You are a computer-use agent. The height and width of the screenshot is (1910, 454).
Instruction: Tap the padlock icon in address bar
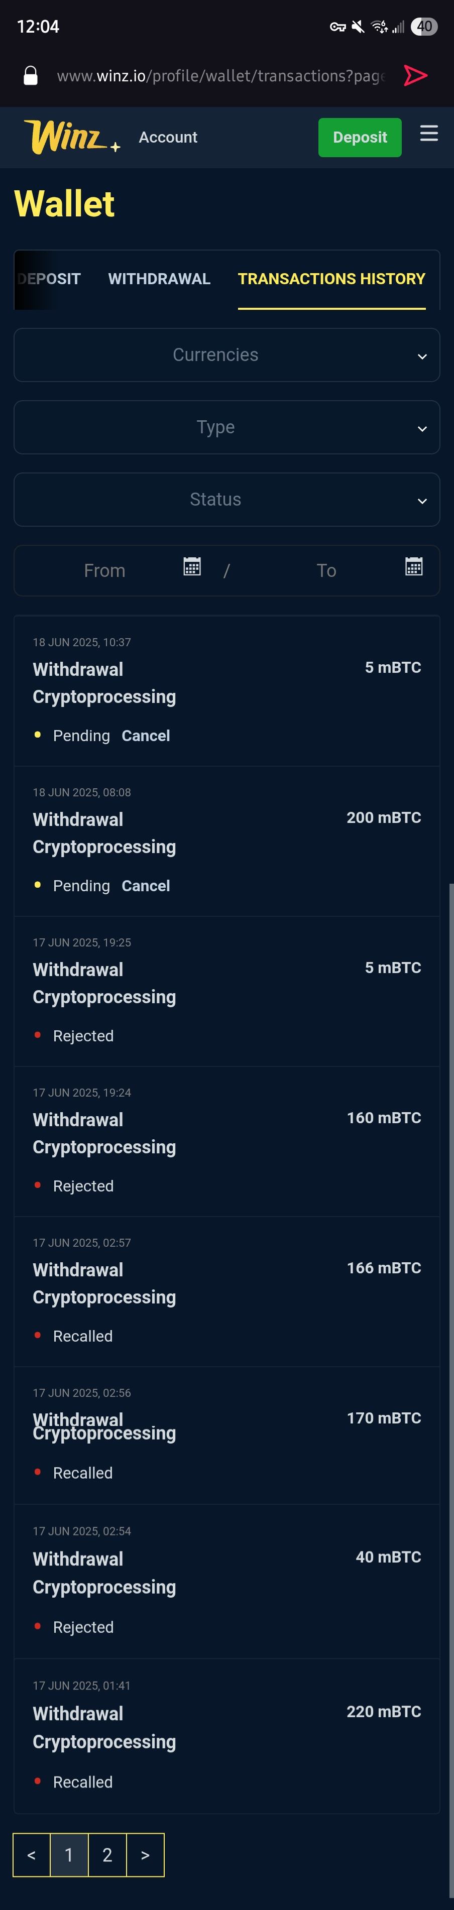tap(31, 76)
